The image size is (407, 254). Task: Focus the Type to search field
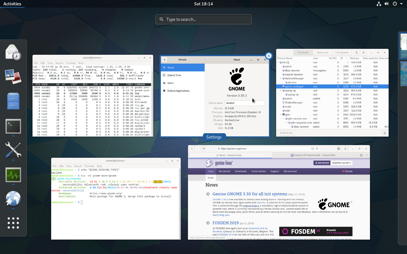pyautogui.click(x=203, y=19)
